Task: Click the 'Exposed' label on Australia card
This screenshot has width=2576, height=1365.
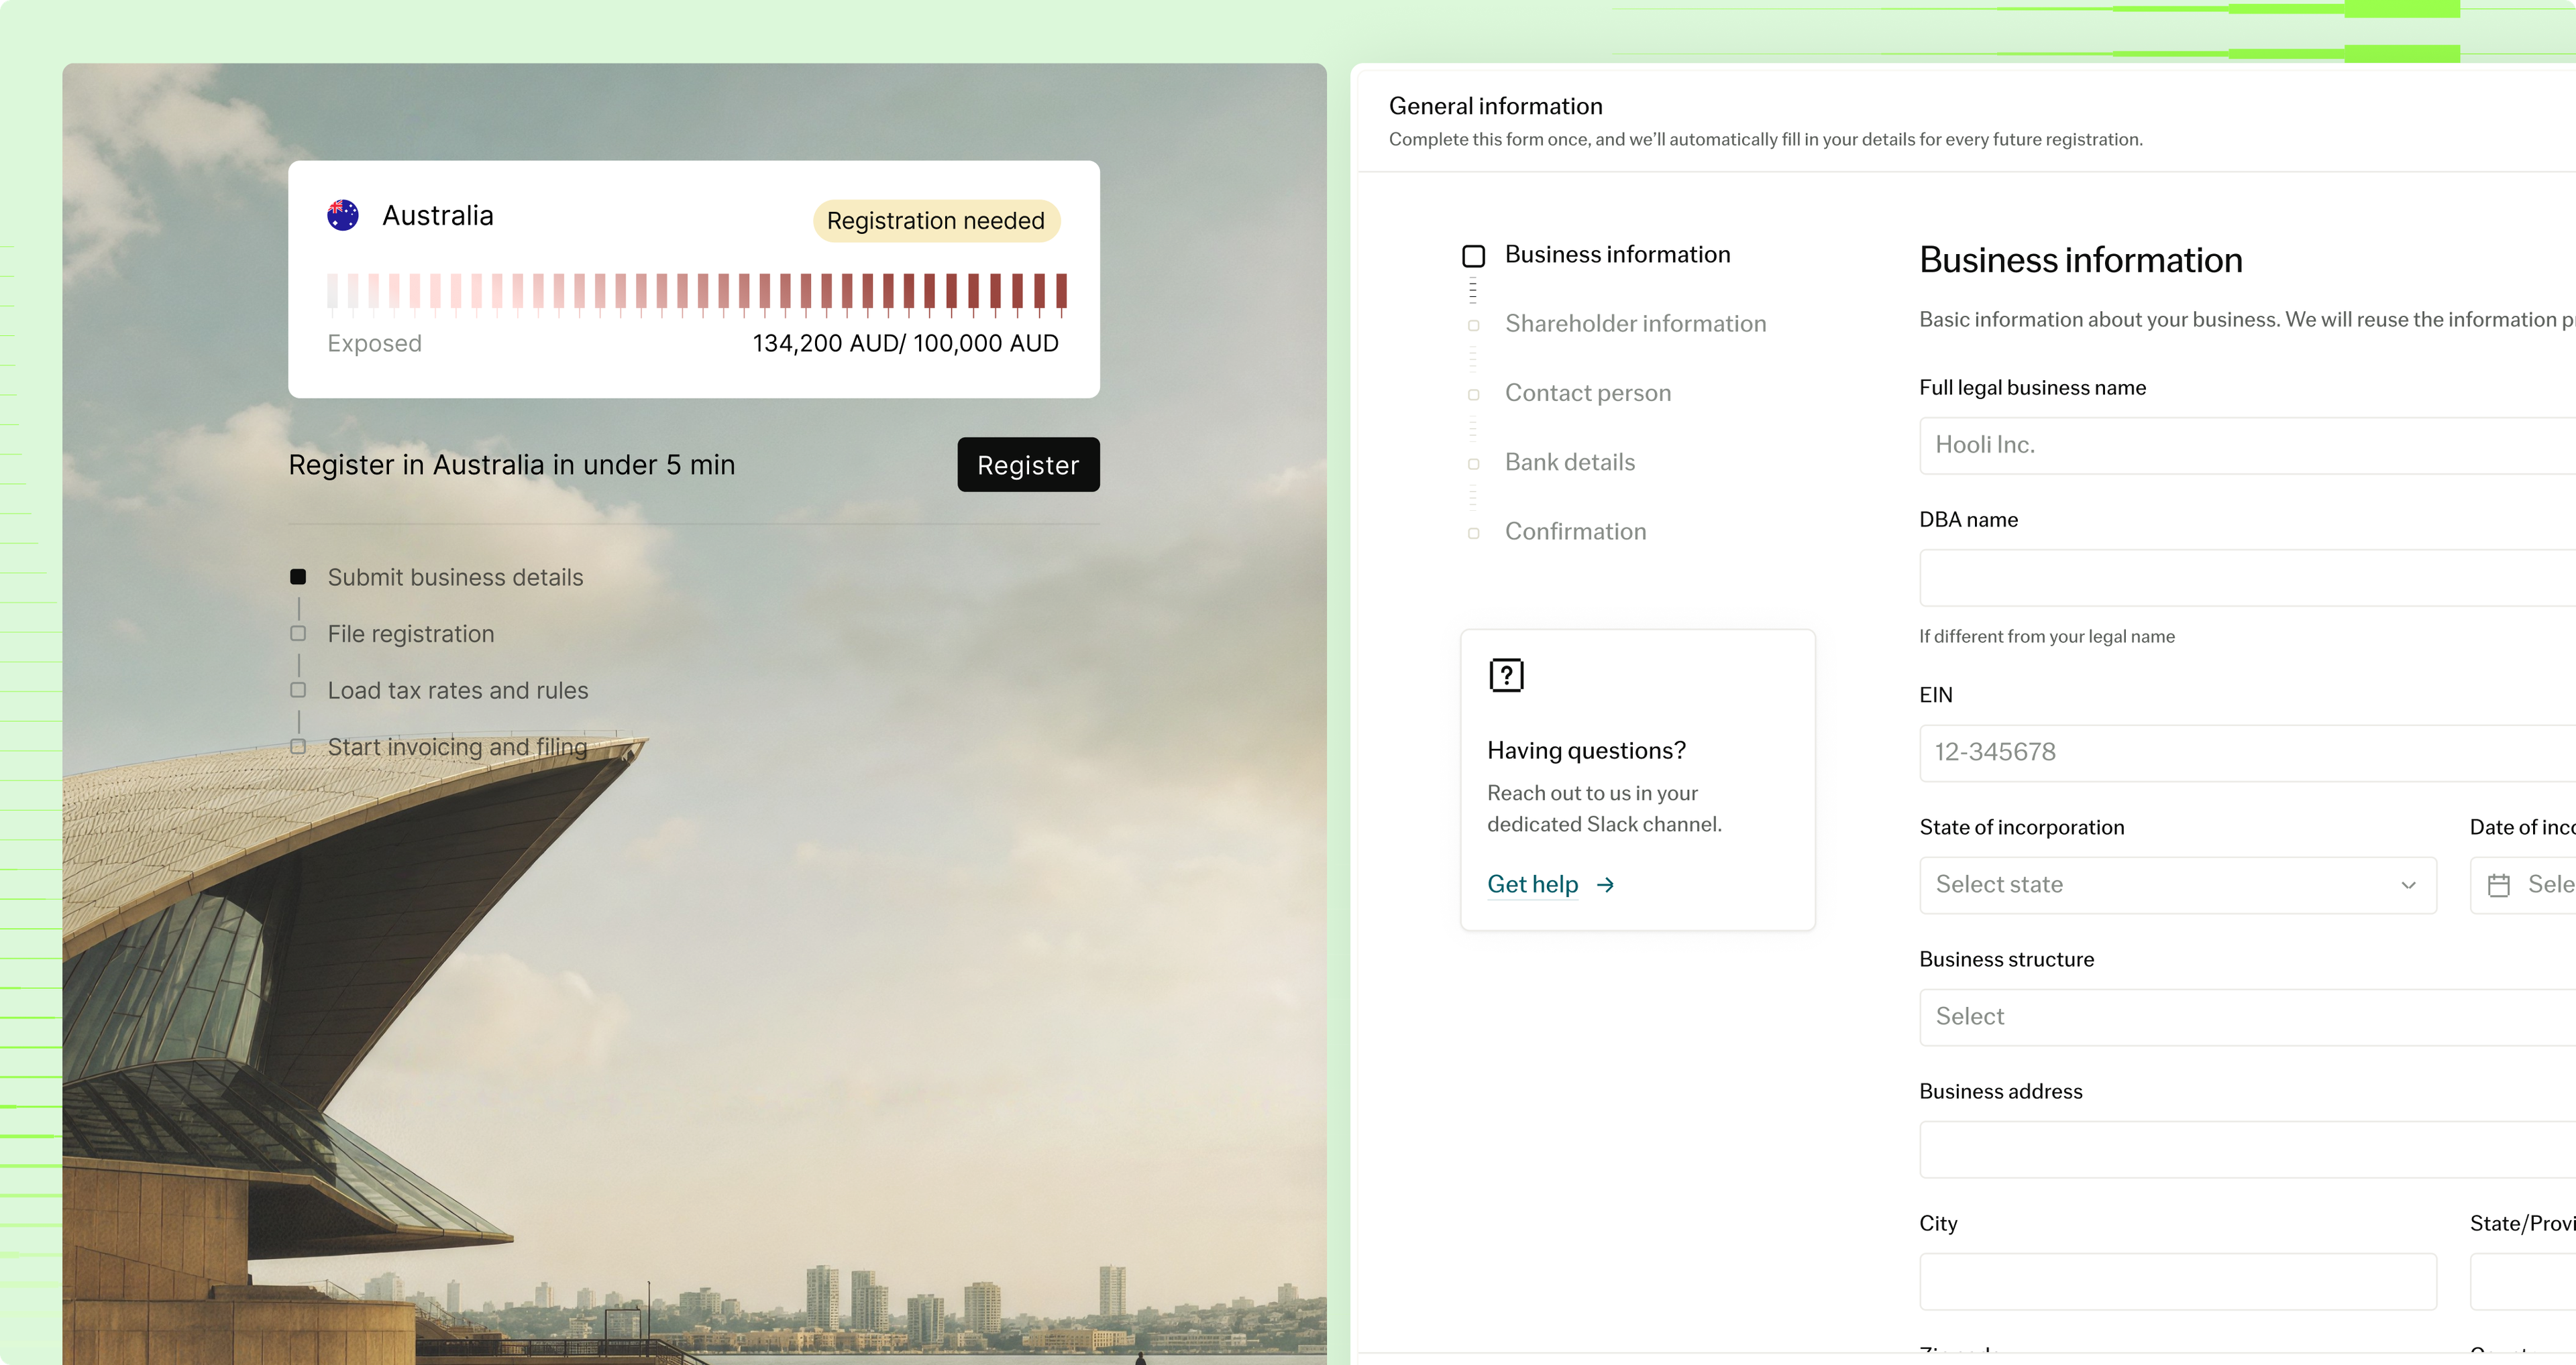Action: click(x=374, y=344)
